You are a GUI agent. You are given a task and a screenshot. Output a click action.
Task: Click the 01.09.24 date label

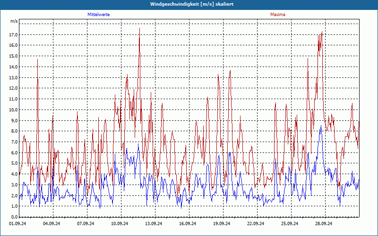(17, 224)
